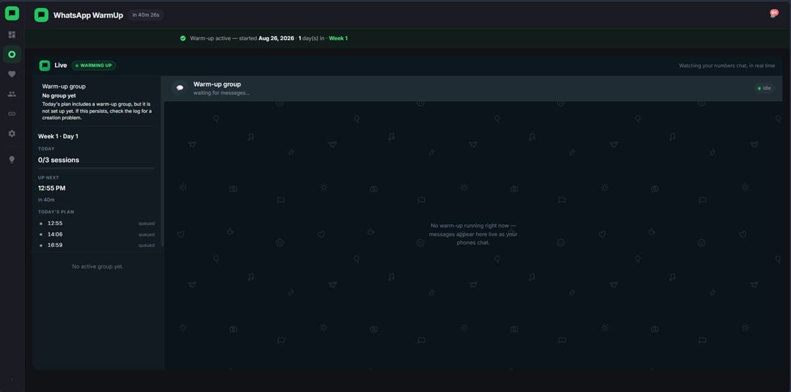Click the Warm-up group chat header title

click(x=217, y=84)
